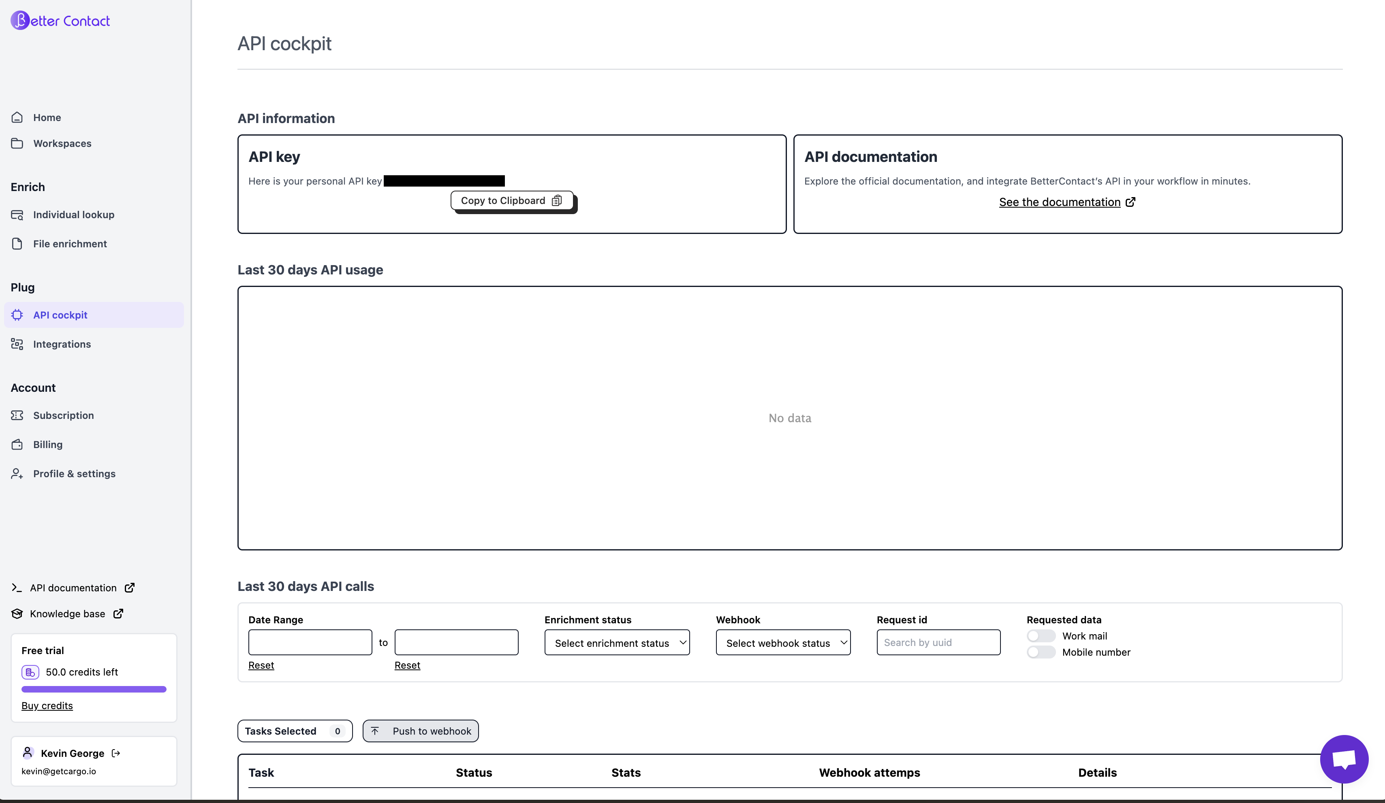The width and height of the screenshot is (1385, 803).
Task: Click the start date input field
Action: 310,642
